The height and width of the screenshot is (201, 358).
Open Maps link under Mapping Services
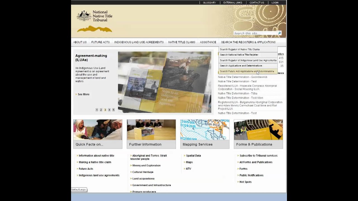click(x=189, y=162)
